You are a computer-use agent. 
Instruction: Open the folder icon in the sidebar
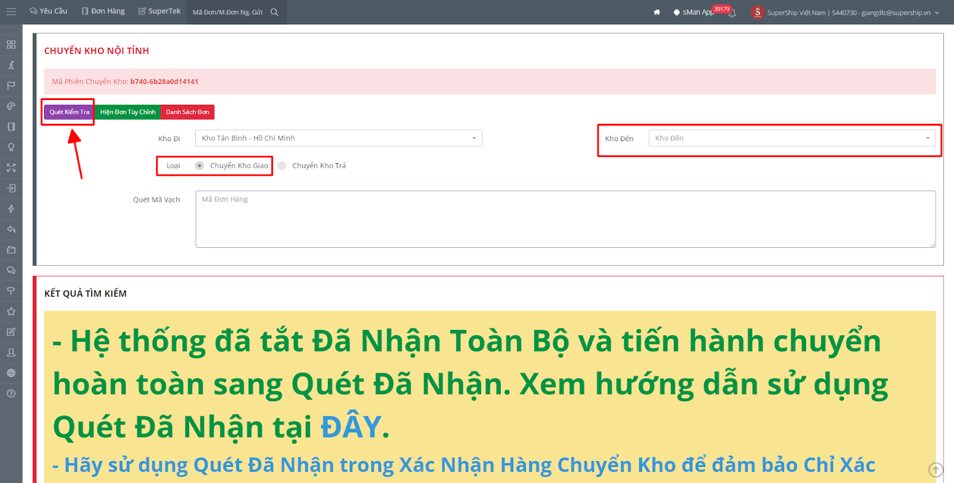click(11, 250)
